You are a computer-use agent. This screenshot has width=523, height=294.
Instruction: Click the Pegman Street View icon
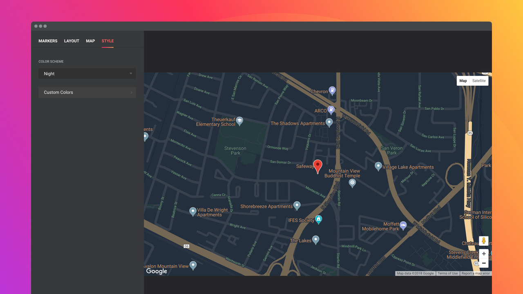[x=484, y=241]
